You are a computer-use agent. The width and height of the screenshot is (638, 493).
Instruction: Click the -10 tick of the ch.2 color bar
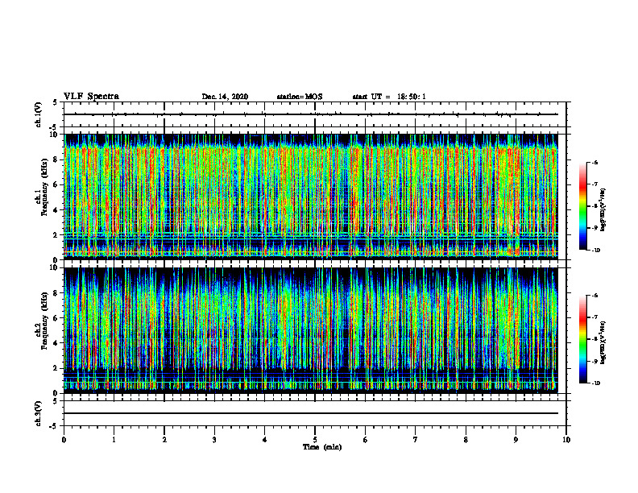point(595,383)
